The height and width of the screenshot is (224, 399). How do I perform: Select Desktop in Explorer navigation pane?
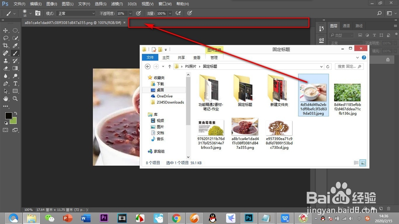[160, 90]
